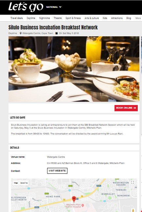Screen dimensions: 142x212
Task: Expand the More menu
Action: [x=138, y=18]
